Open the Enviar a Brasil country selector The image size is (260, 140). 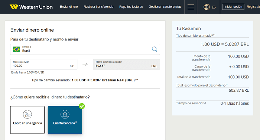coord(85,49)
